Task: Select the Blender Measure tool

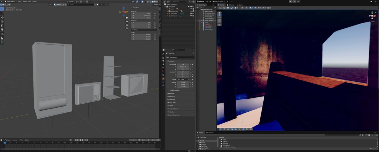Action: pyautogui.click(x=2, y=38)
